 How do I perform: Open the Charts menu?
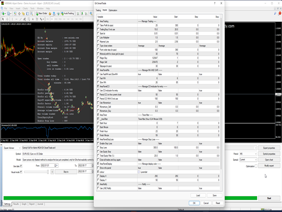point(25,8)
